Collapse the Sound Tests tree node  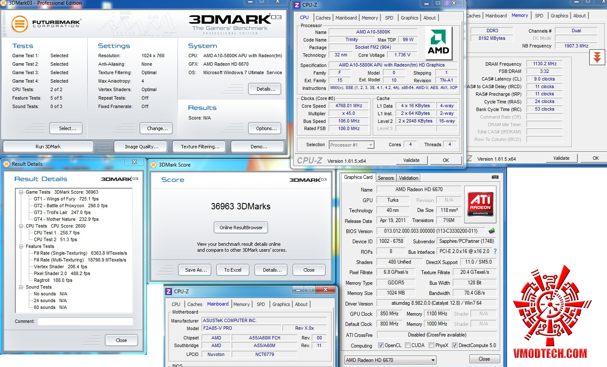pos(21,287)
